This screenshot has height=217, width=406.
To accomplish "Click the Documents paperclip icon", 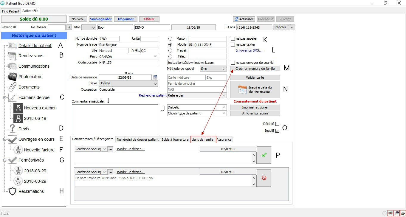I will click(13, 87).
